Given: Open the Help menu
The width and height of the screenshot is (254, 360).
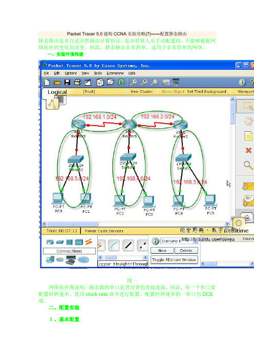Looking at the screenshot, I should 132,73.
